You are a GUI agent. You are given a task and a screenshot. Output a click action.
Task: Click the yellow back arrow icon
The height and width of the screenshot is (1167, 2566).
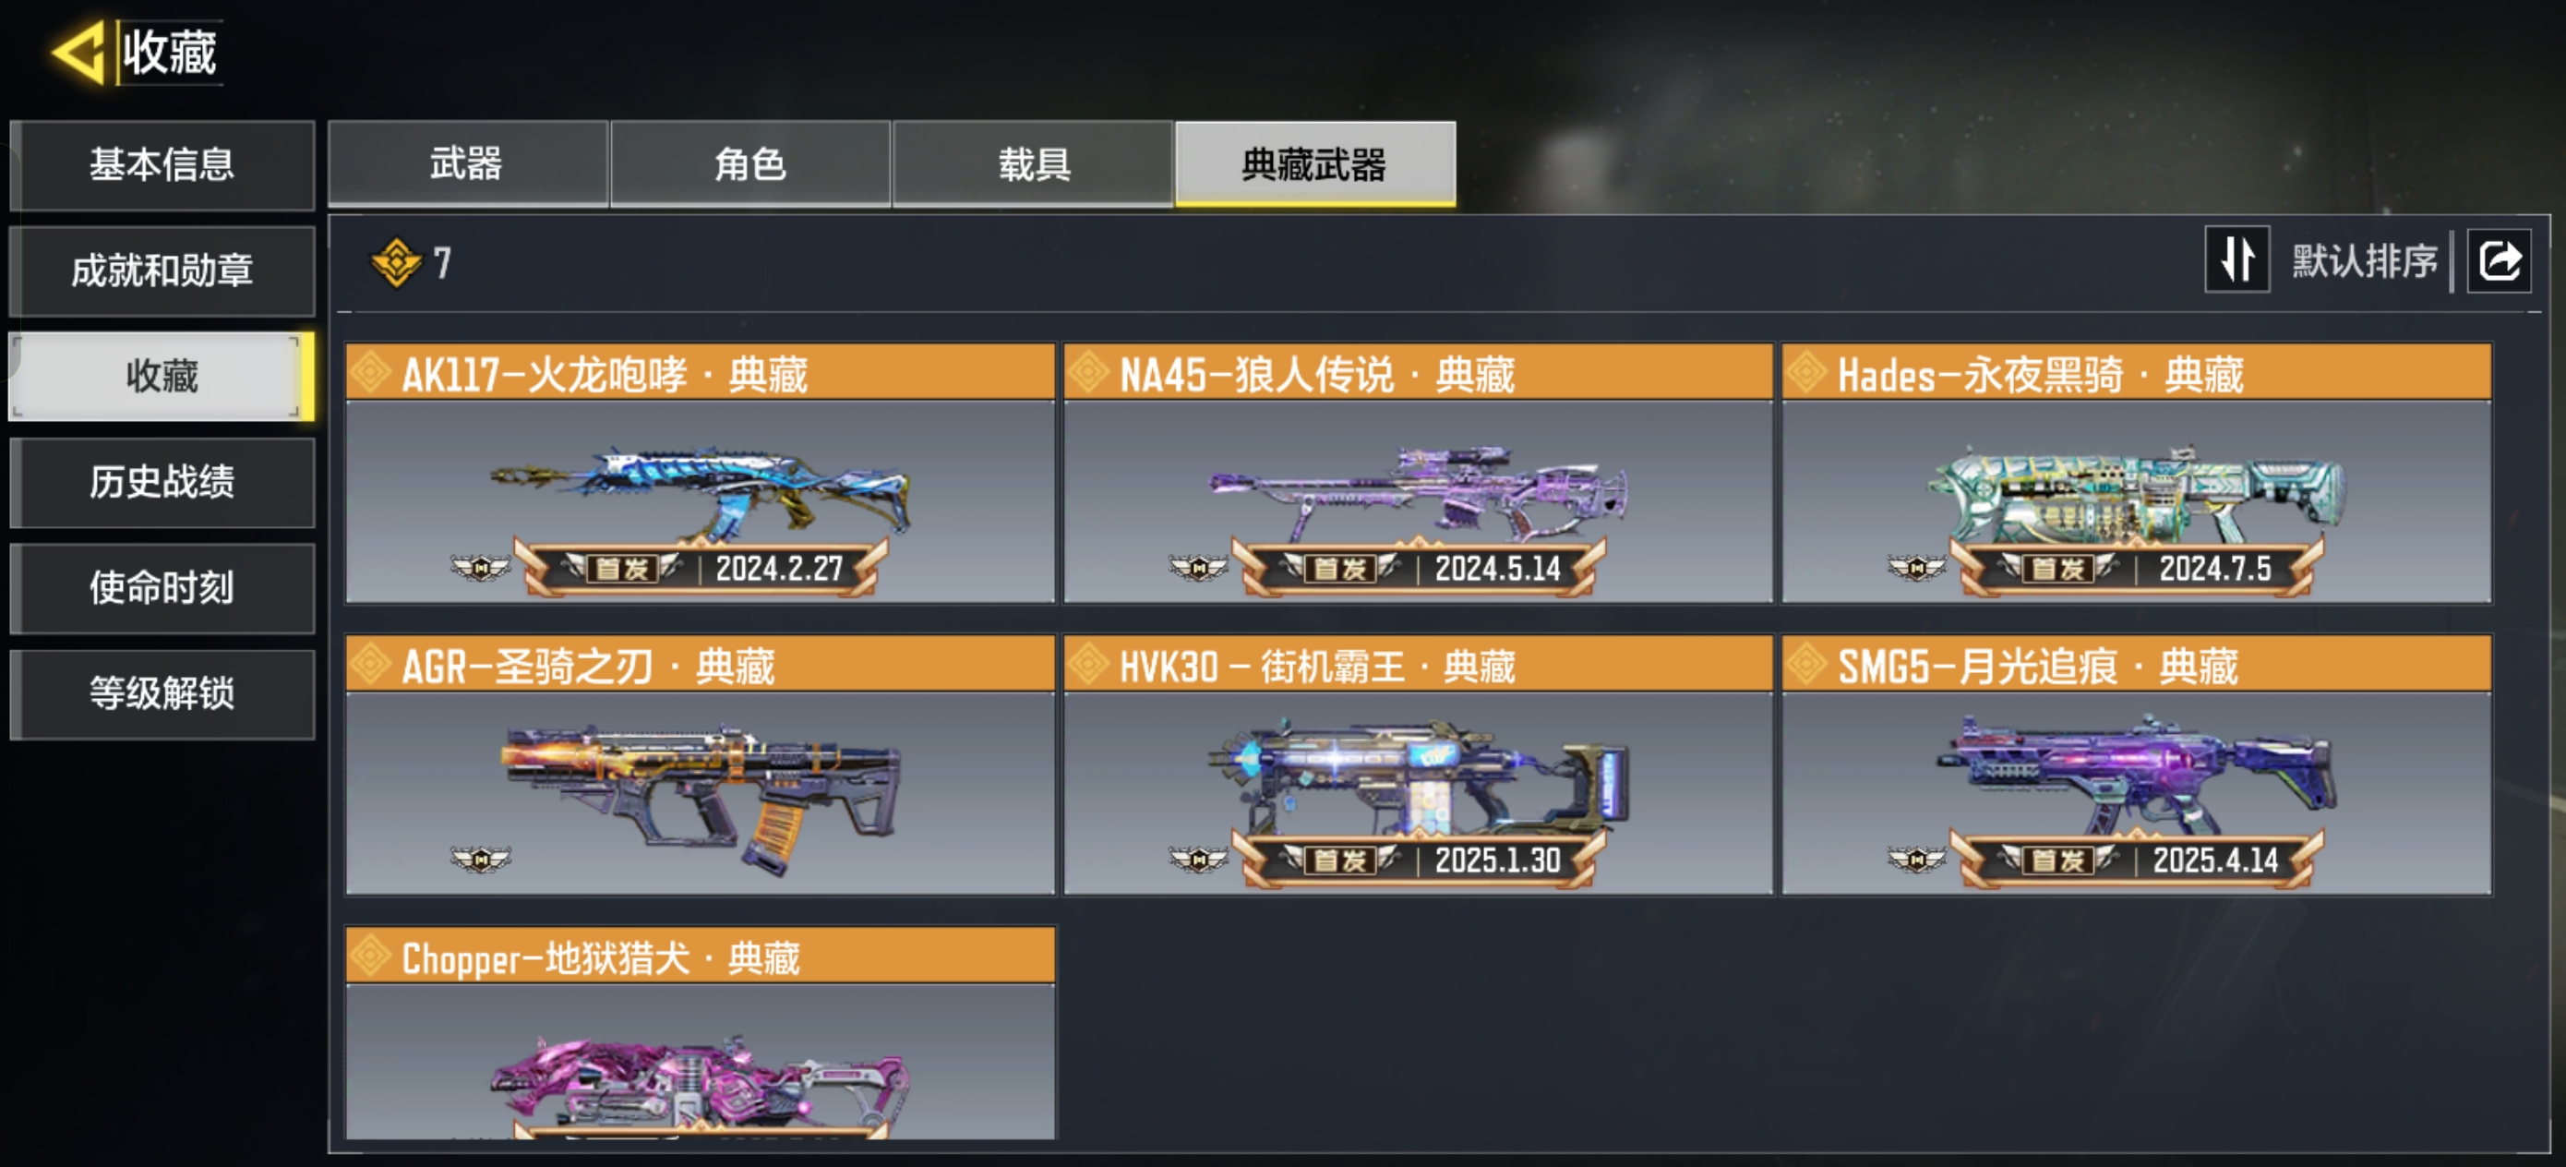[78, 52]
